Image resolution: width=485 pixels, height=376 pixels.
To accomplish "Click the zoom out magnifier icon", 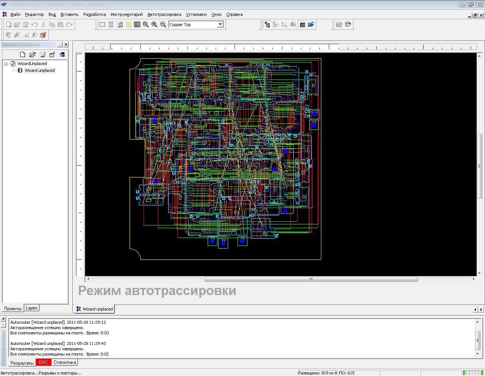I will (x=163, y=25).
